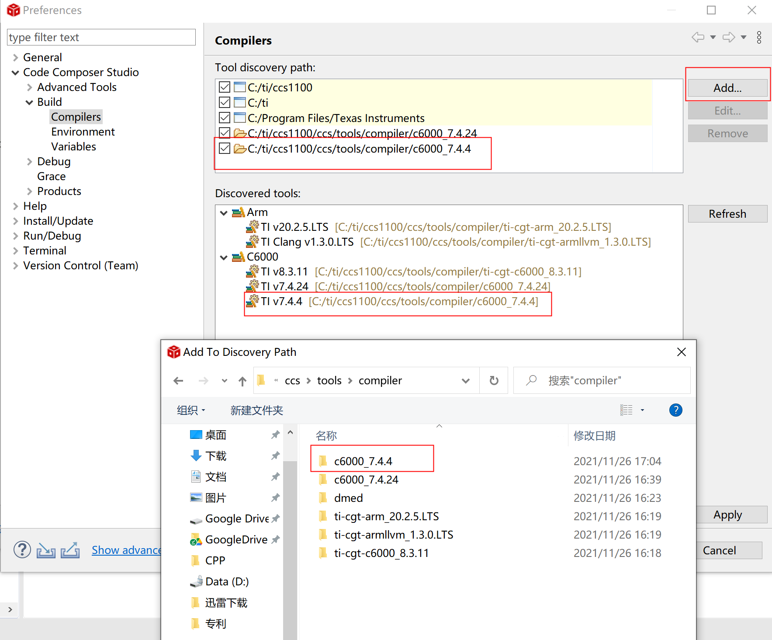The image size is (772, 640).
Task: Click the change view icon in file dialog
Action: (627, 410)
